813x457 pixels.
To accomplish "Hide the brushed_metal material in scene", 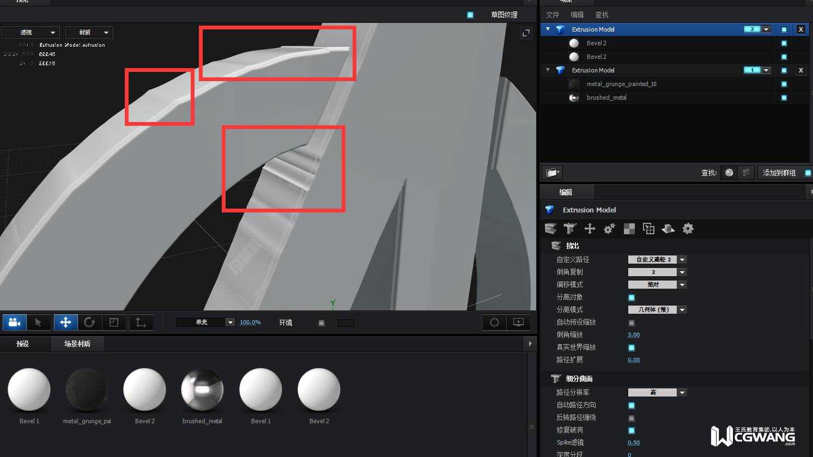I will pyautogui.click(x=784, y=98).
